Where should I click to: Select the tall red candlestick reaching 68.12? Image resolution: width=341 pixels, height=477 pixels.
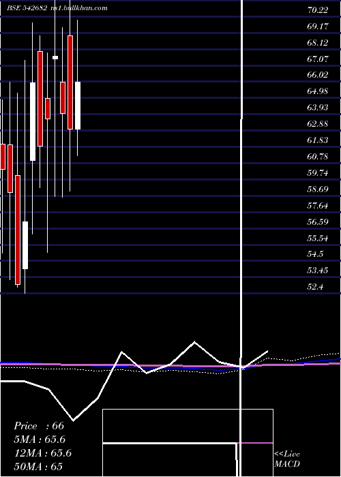(x=70, y=82)
